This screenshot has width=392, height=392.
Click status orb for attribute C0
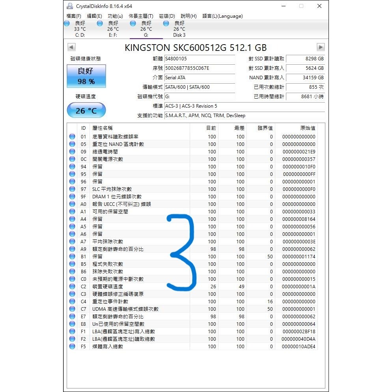tap(72, 279)
